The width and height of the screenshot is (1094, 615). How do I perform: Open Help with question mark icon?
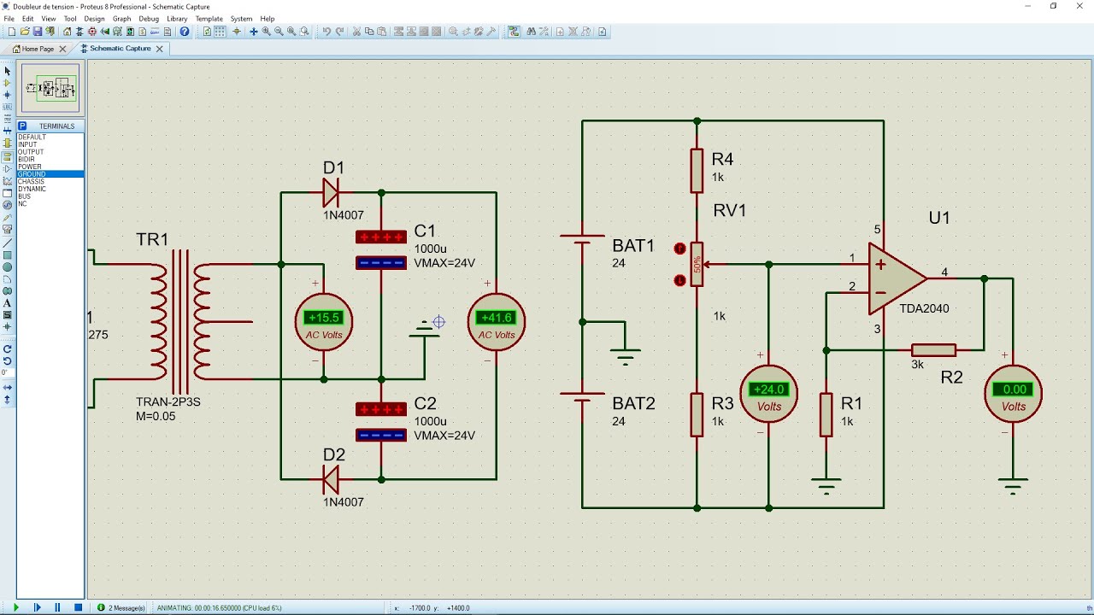185,32
